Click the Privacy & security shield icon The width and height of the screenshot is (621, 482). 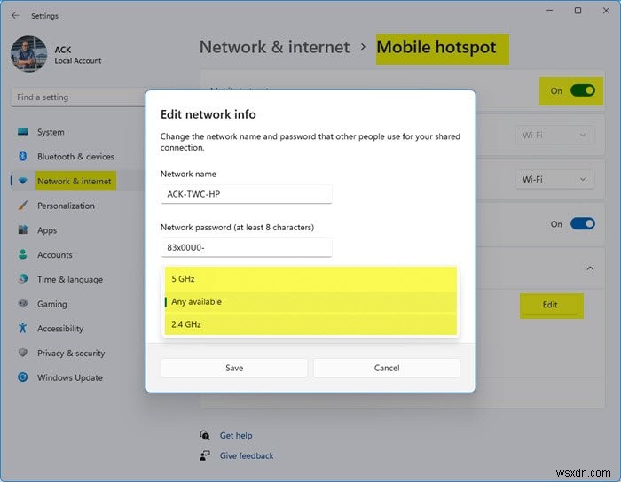[22, 353]
